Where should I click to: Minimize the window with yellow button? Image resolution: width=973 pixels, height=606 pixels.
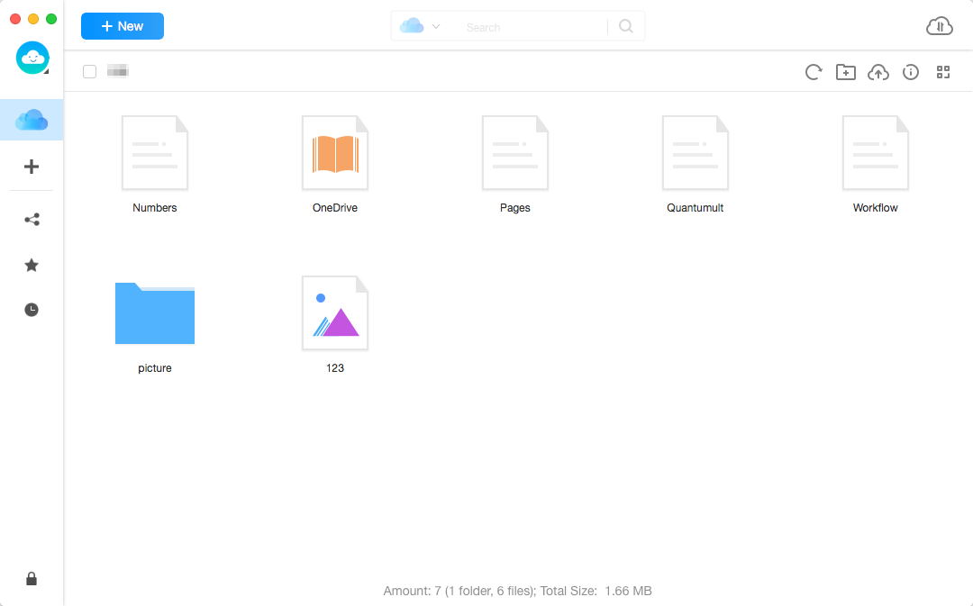point(33,19)
